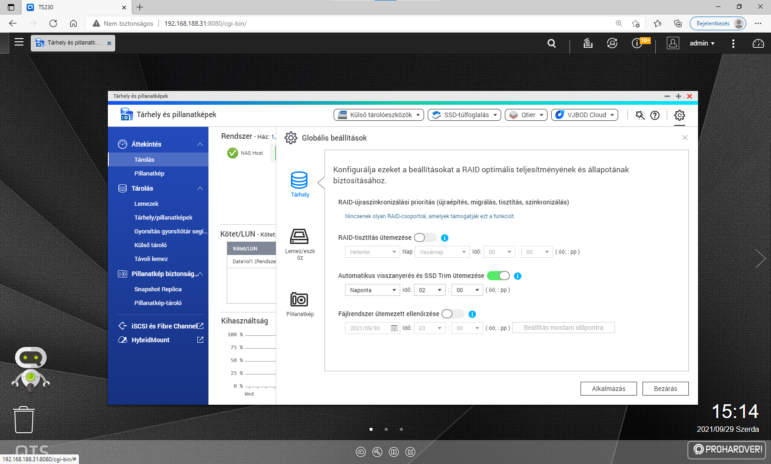Enable RAID-tisztítás ütemezése toggle
771x464 pixels.
point(425,238)
